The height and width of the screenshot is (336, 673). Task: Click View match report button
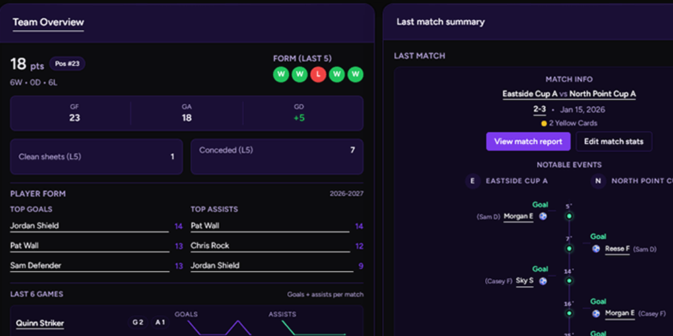[x=528, y=141]
